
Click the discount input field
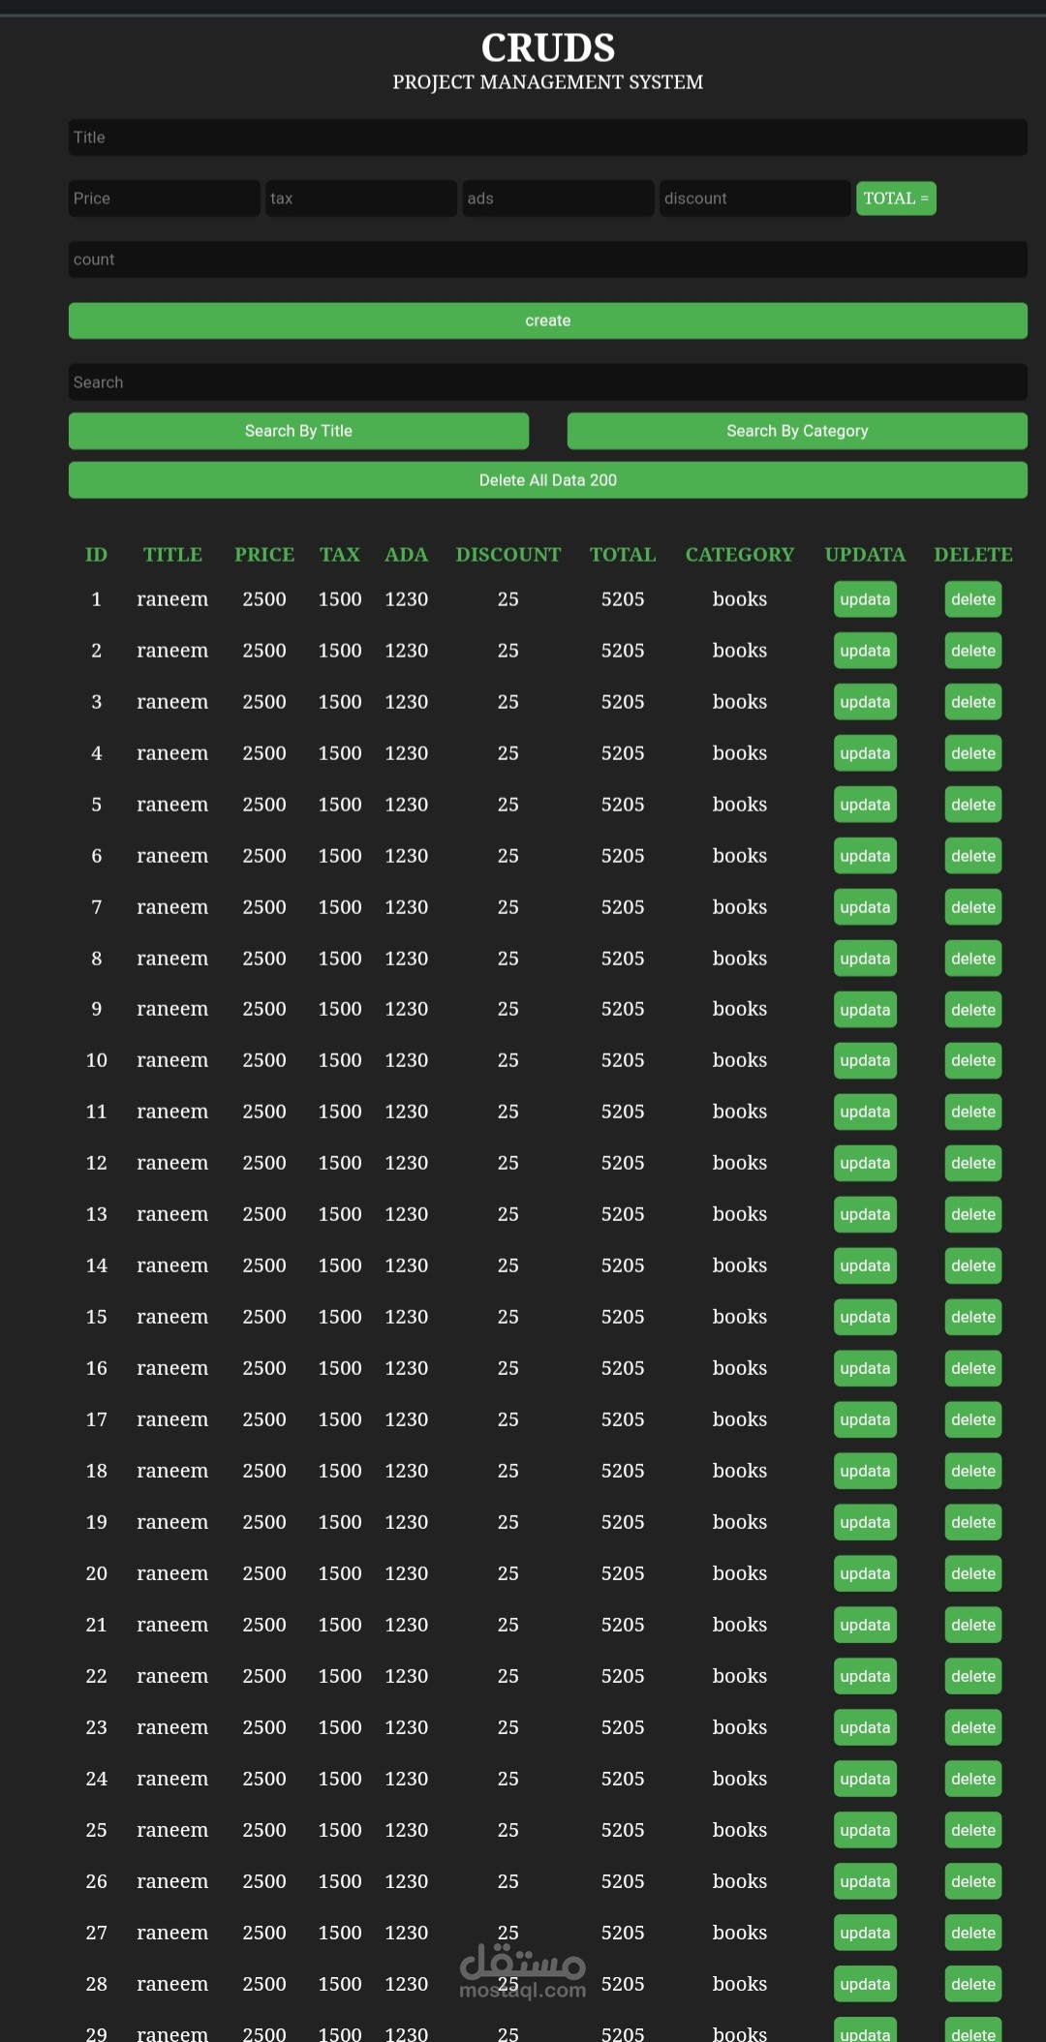tap(754, 198)
